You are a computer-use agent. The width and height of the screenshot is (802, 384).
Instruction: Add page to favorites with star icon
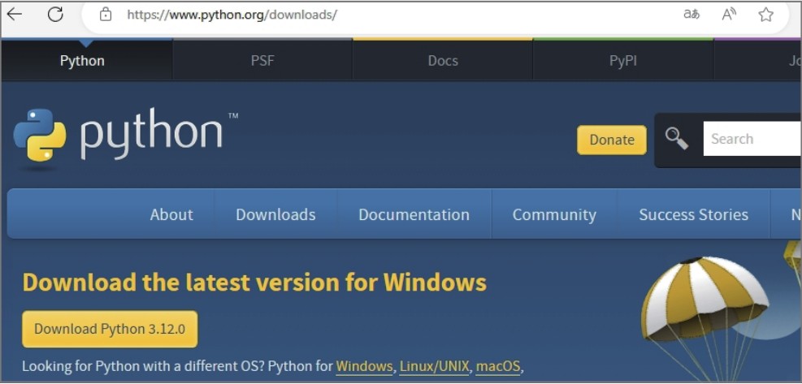pyautogui.click(x=765, y=15)
